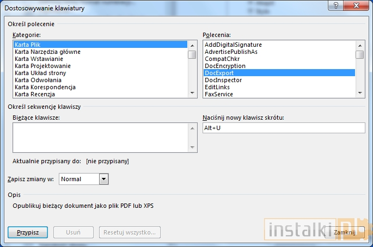Select the AddDigitalSignature command
The width and height of the screenshot is (373, 247).
[x=233, y=45]
